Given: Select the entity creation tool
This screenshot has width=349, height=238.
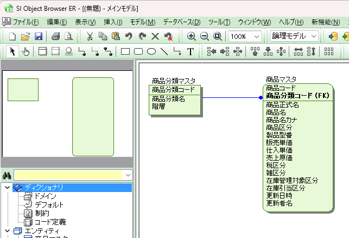Looking at the screenshot, I should point(42,51).
